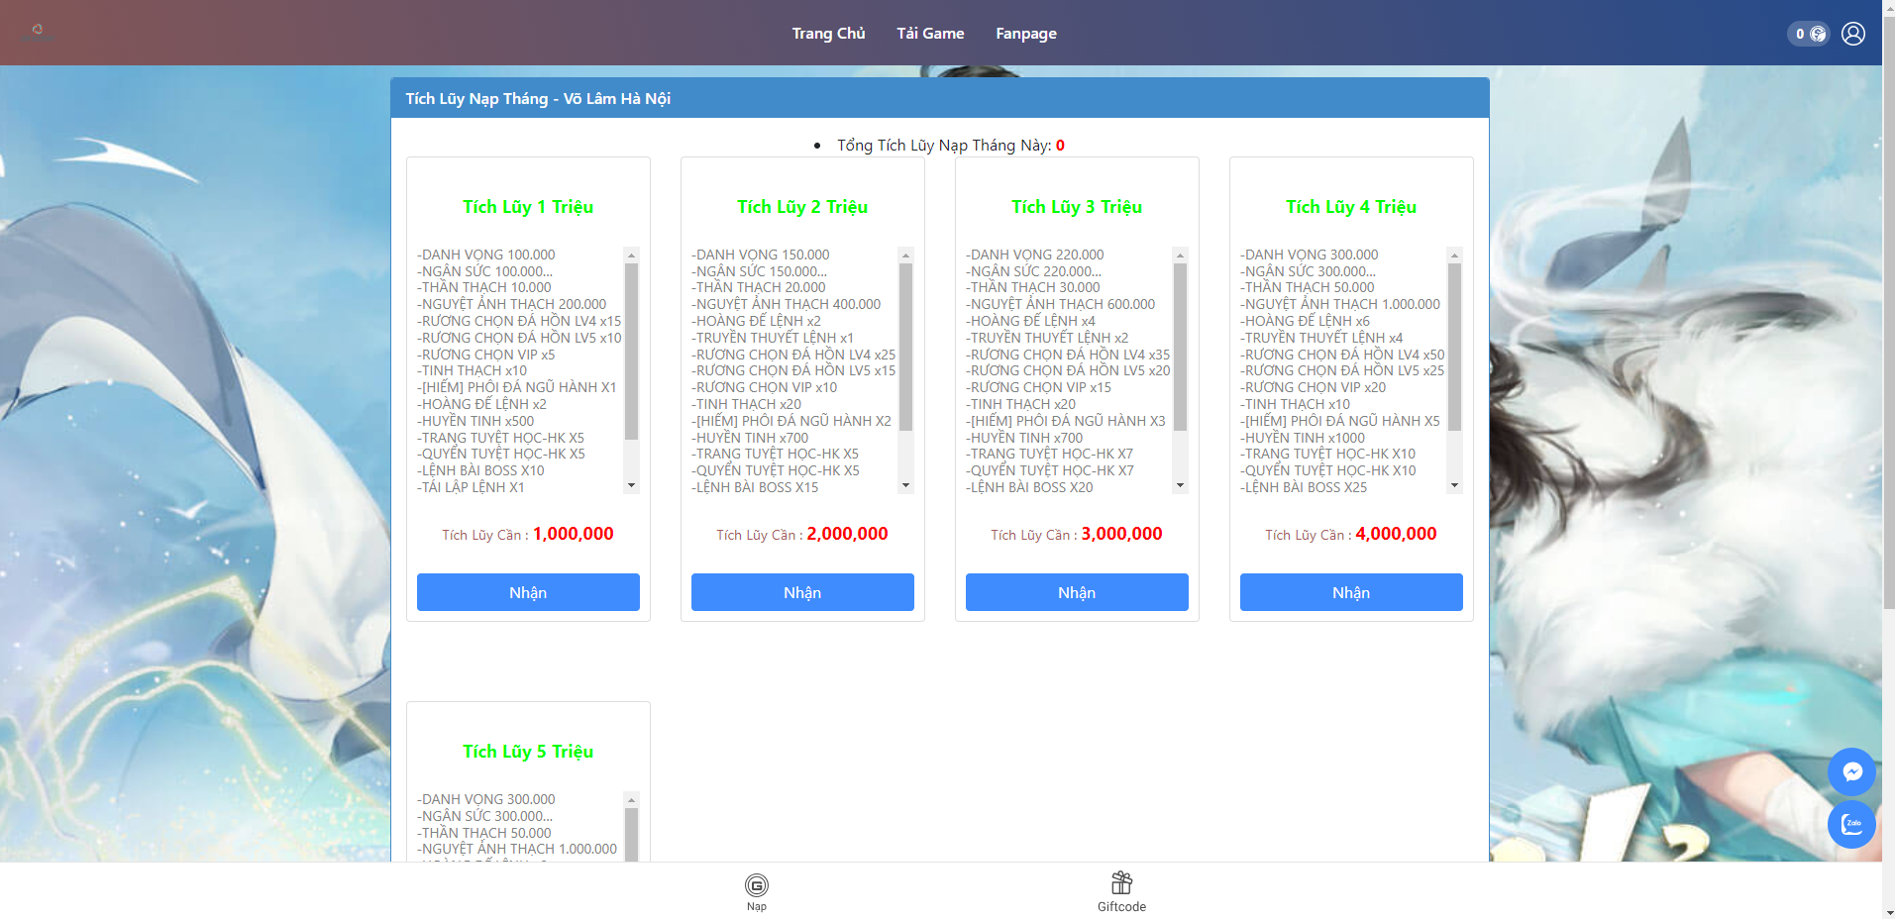Select -DANH VỌNG 220.000 reward line
This screenshot has height=919, width=1895.
[1035, 255]
